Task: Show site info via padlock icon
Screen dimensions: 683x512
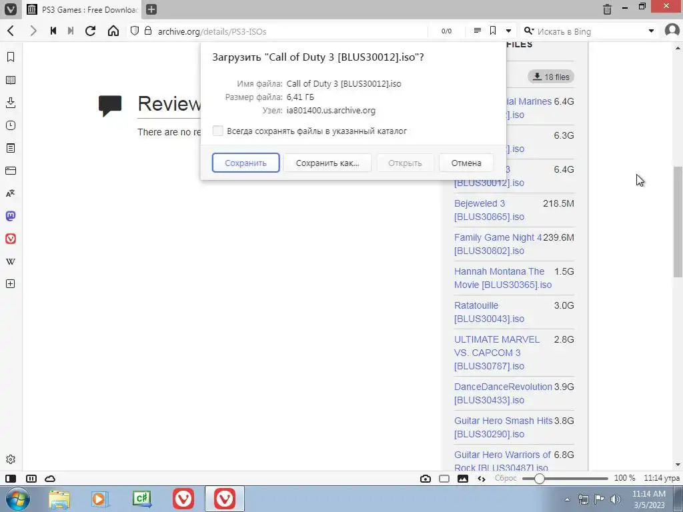Action: (x=148, y=31)
